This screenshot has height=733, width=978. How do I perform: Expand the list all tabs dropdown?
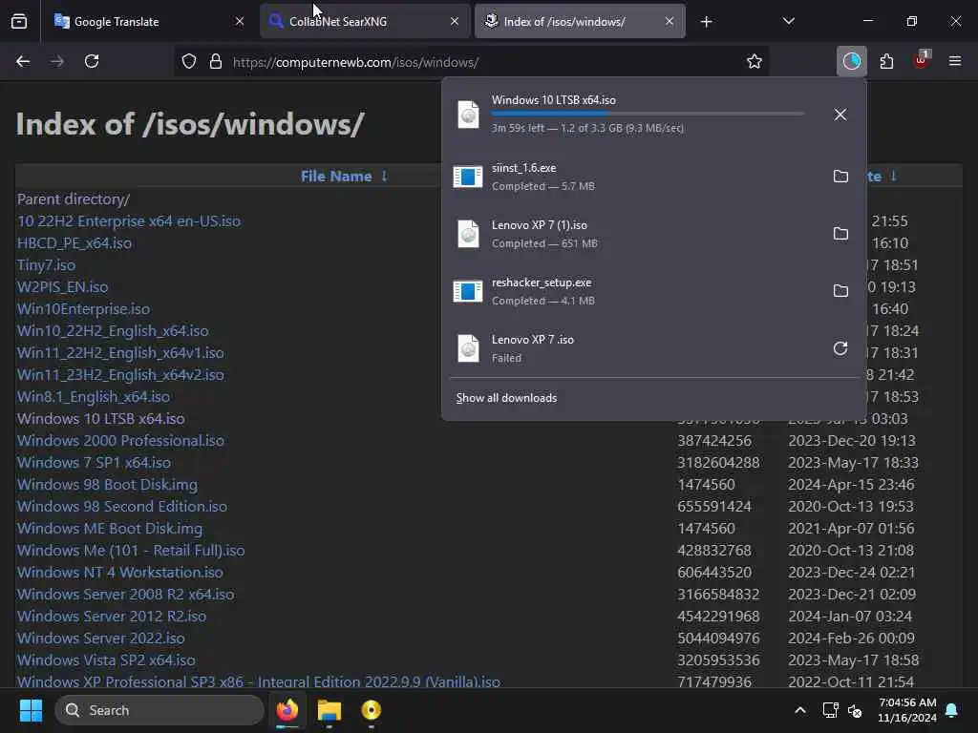[788, 21]
